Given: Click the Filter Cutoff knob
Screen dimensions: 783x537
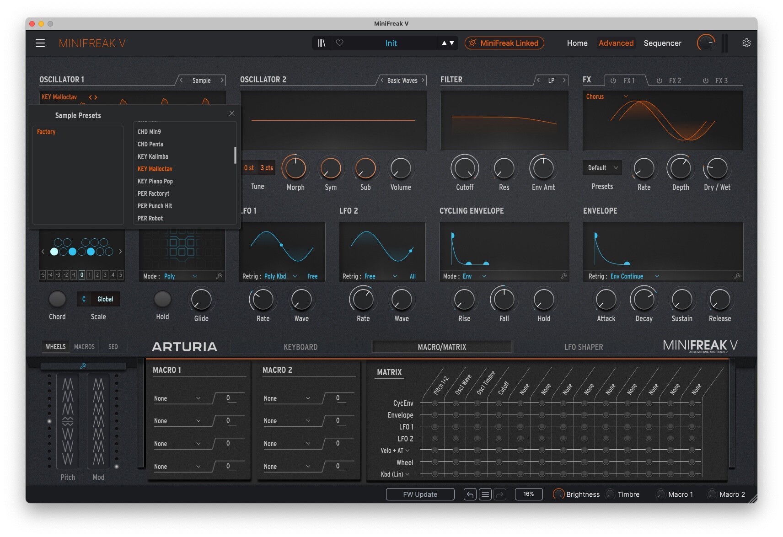Looking at the screenshot, I should tap(465, 168).
